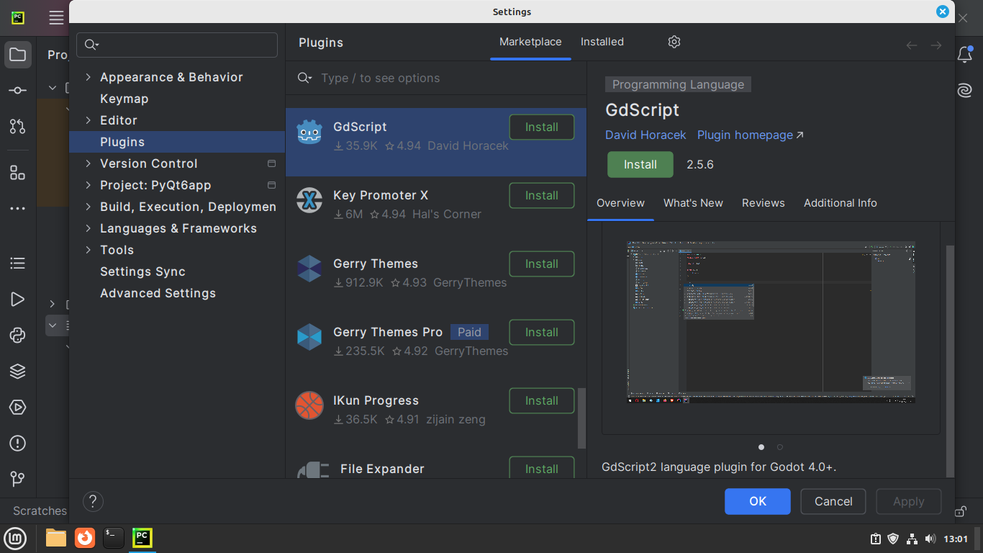The width and height of the screenshot is (983, 553).
Task: Open the TODO list sidebar icon
Action: (18, 264)
